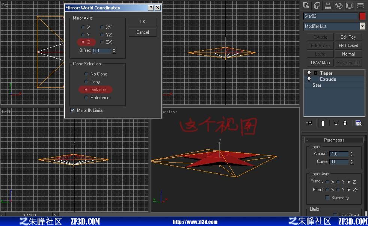Screen dimensions: 368x226
Task: Click the FFD 4x4x4 modifier button
Action: pyautogui.click(x=348, y=45)
